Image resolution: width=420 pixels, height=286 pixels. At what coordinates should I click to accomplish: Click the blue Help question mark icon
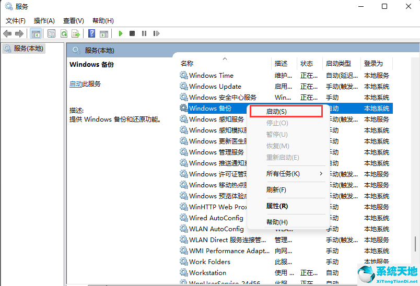[x=91, y=33]
